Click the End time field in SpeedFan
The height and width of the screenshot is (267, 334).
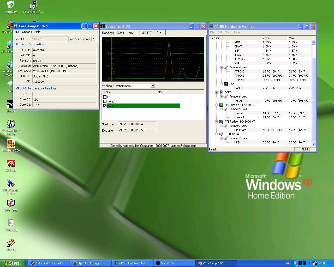pos(137,130)
